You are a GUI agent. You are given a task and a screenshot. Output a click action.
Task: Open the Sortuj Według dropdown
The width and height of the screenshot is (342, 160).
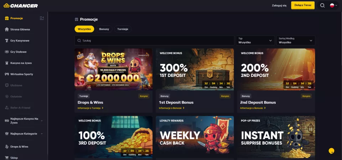pyautogui.click(x=296, y=41)
